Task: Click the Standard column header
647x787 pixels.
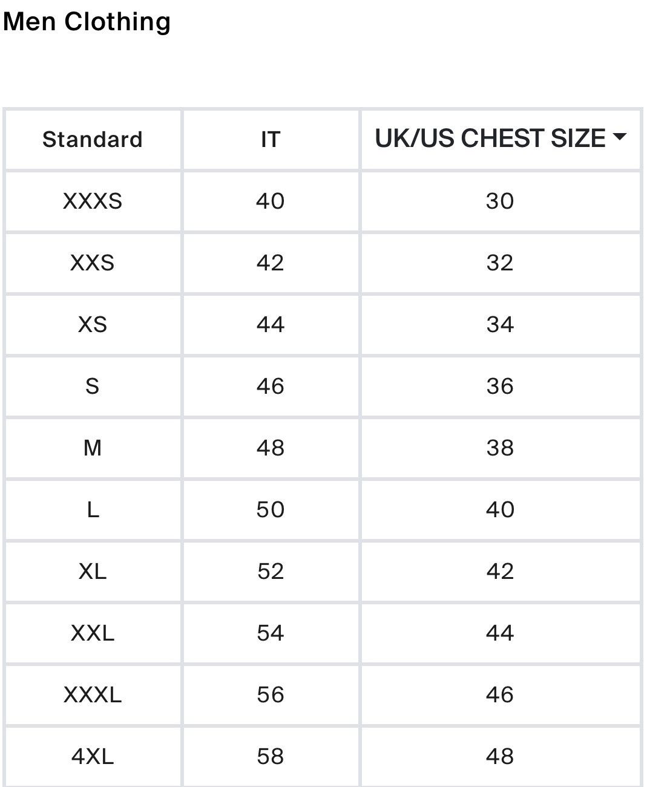Action: coord(93,140)
